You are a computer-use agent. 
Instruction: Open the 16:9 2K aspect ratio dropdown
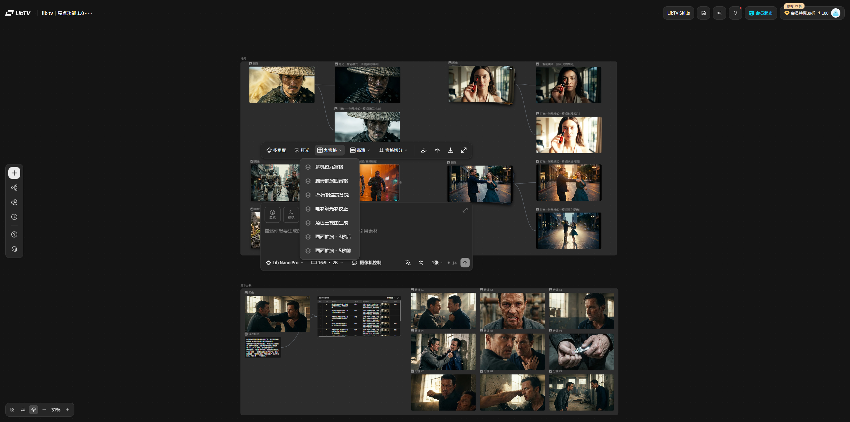[x=327, y=263]
